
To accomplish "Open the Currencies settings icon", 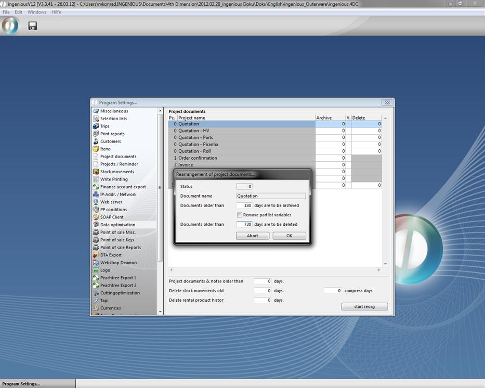I will [96, 308].
